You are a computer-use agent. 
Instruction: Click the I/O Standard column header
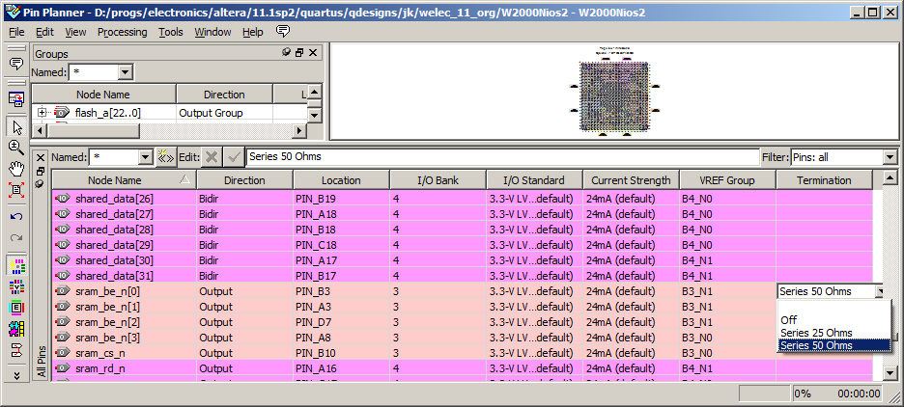click(534, 180)
